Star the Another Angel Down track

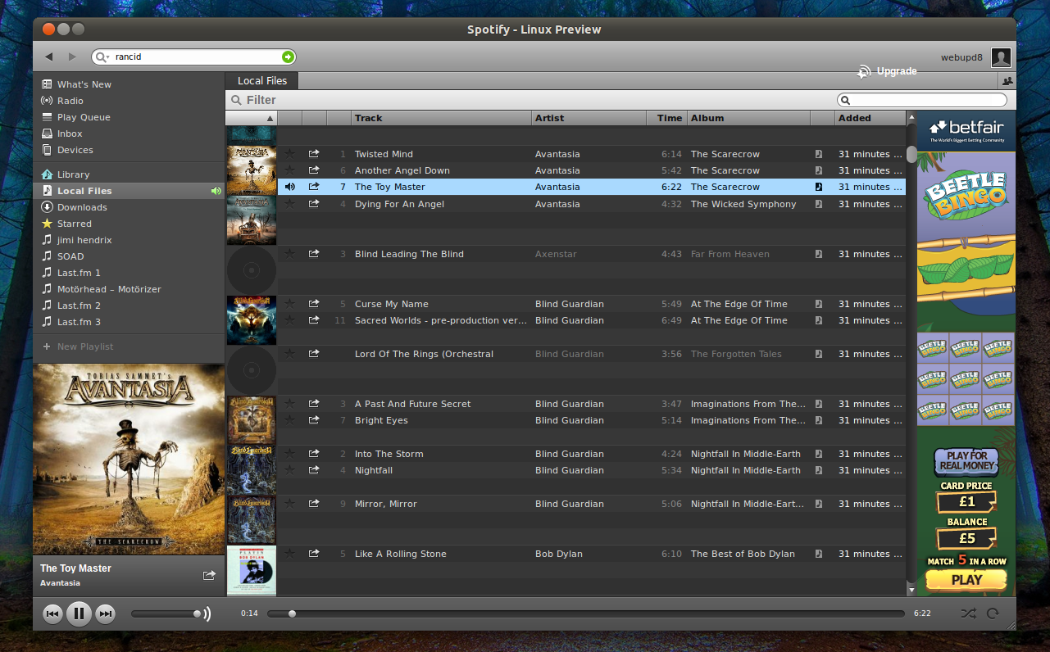coord(289,170)
